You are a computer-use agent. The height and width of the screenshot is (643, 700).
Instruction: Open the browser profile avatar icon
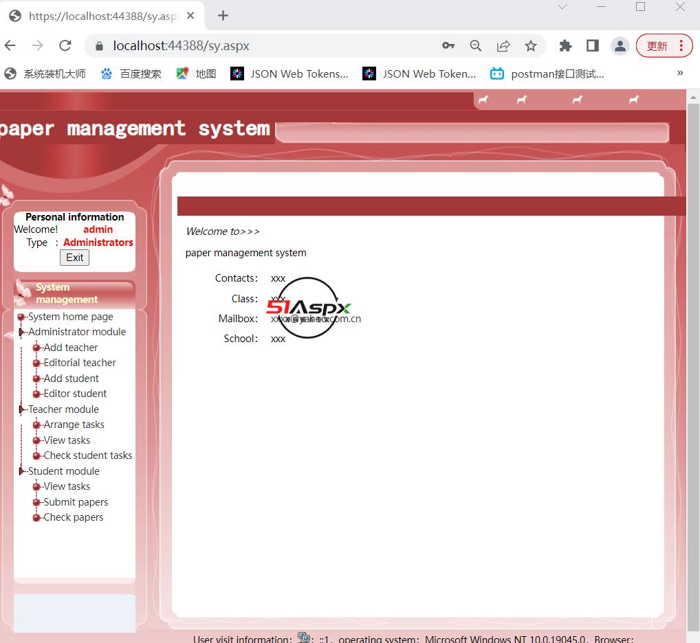pyautogui.click(x=620, y=45)
